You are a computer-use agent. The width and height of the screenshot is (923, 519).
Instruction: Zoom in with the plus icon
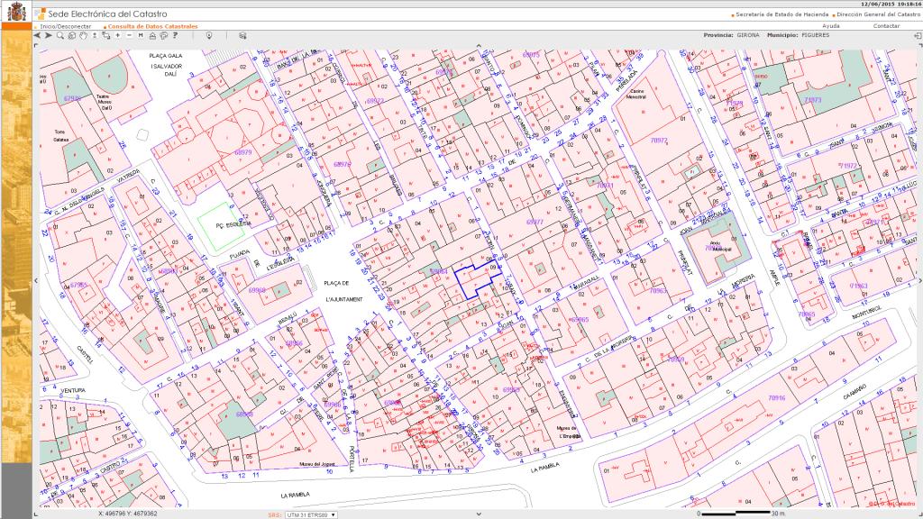[117, 35]
